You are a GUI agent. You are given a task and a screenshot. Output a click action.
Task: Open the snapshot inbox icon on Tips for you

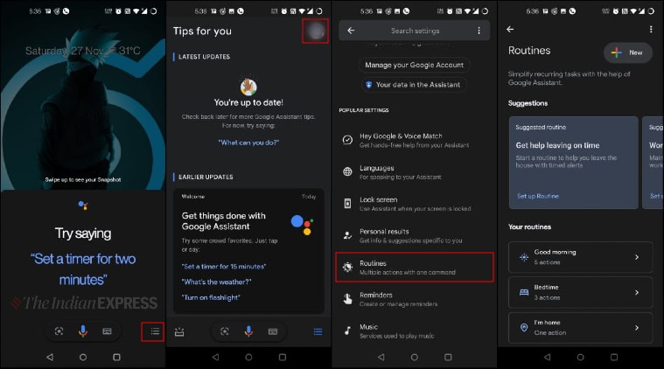[179, 331]
